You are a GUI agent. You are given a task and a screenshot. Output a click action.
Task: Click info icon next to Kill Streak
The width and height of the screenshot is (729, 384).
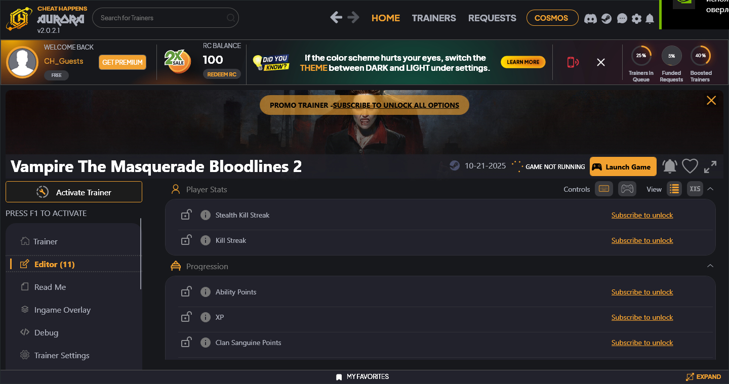point(205,240)
